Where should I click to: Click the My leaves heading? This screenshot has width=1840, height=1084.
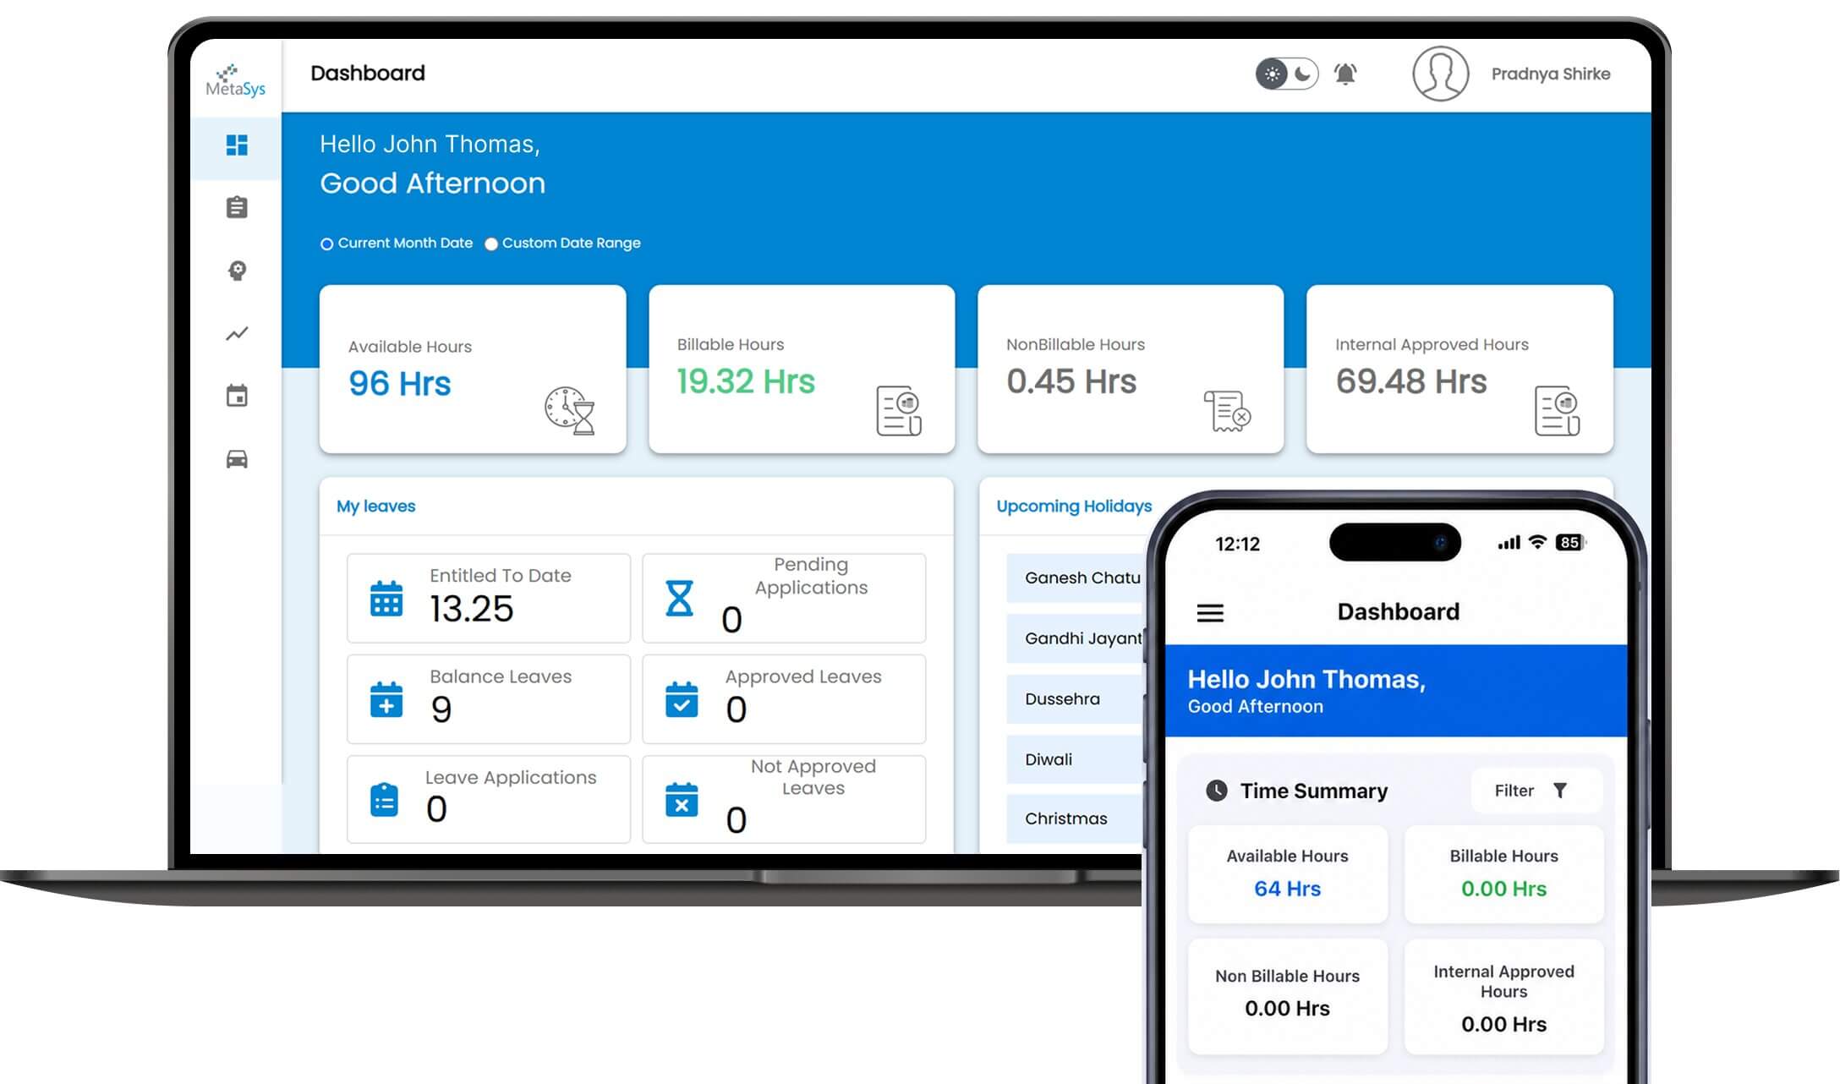tap(376, 506)
